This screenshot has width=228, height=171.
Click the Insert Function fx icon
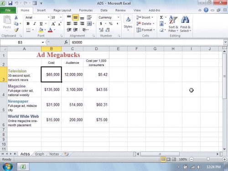pos(66,42)
